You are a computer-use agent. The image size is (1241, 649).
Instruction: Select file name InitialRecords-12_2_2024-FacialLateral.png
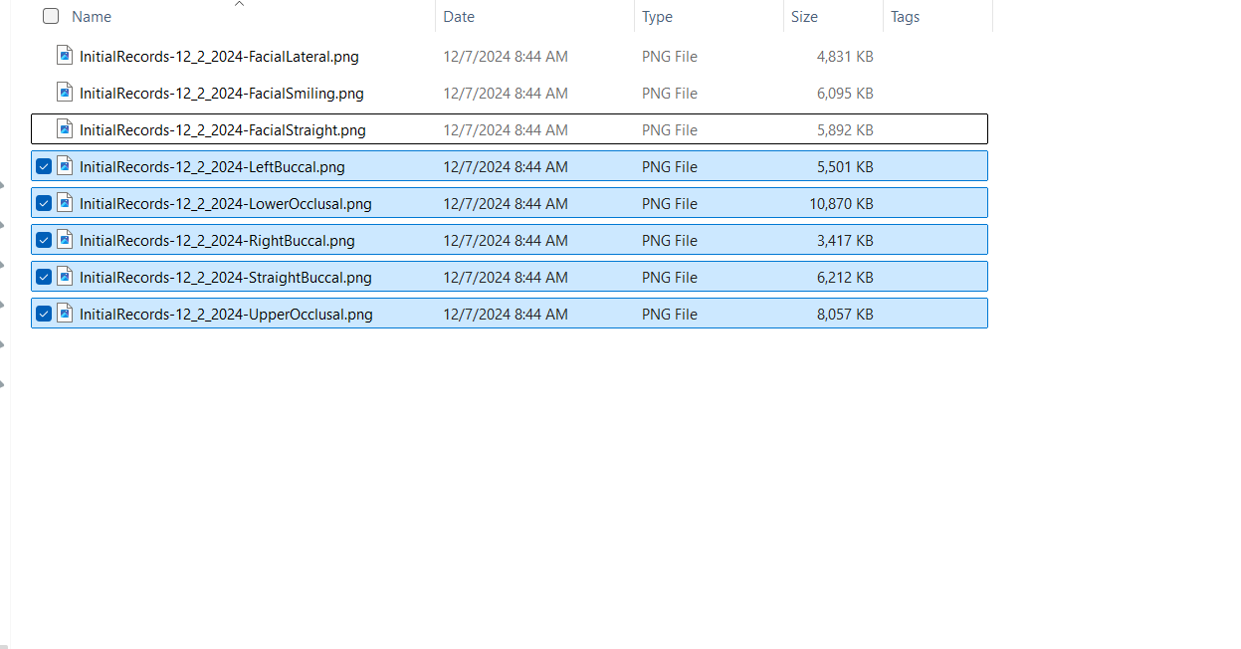pos(219,57)
